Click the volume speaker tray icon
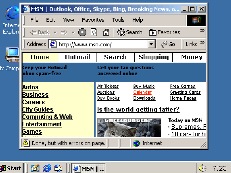 [202, 168]
